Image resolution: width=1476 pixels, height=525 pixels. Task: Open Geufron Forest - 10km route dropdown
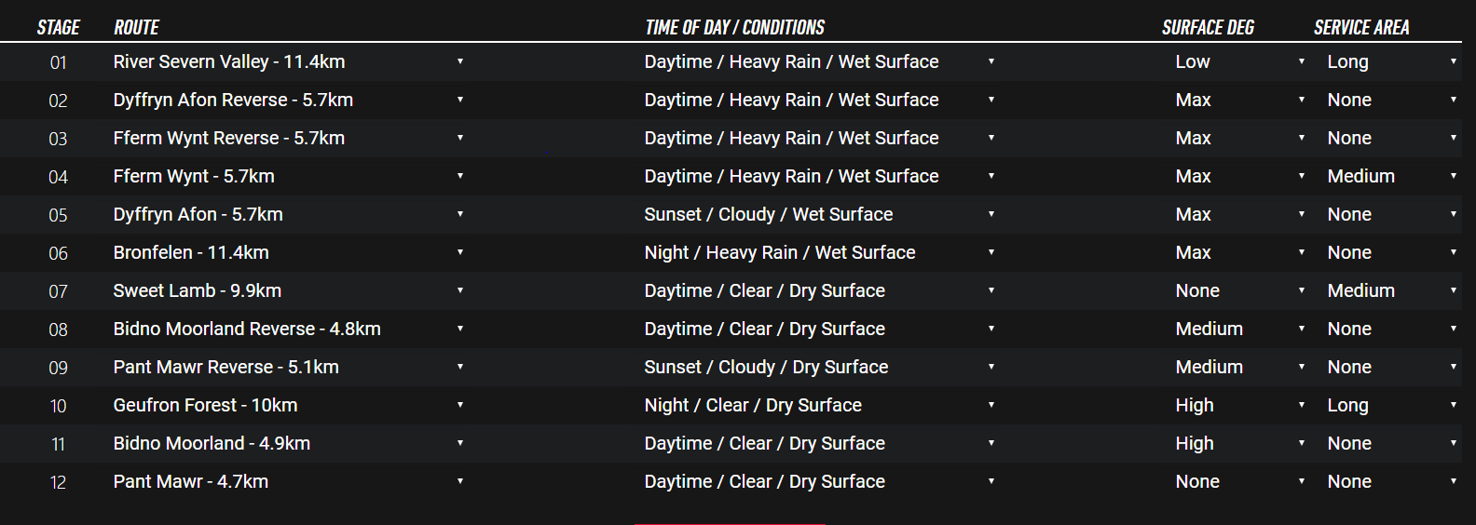289,405
